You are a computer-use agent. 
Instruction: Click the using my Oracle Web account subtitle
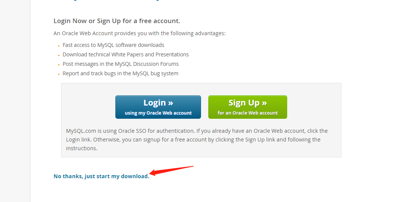pyautogui.click(x=158, y=113)
